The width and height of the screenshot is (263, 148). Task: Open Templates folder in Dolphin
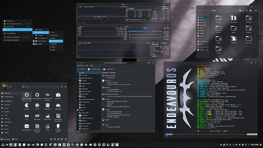click(234, 40)
